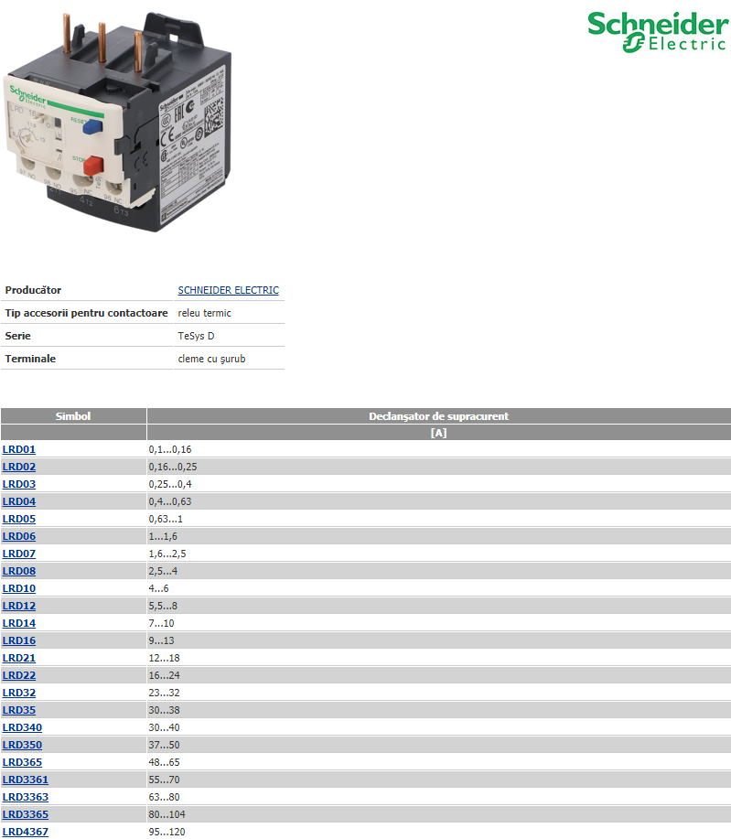The width and height of the screenshot is (731, 839).
Task: Select the 37...50 current range cell
Action: pyautogui.click(x=439, y=745)
